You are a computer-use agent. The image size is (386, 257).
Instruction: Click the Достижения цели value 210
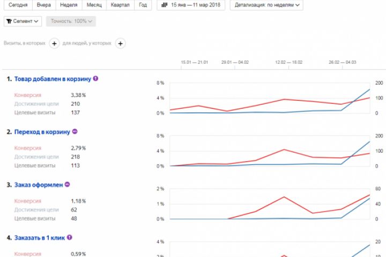[x=76, y=104]
